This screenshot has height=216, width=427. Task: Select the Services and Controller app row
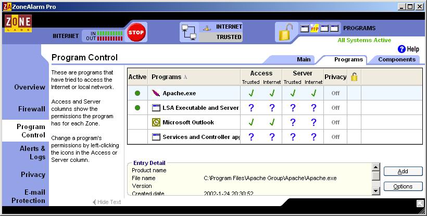pos(275,137)
